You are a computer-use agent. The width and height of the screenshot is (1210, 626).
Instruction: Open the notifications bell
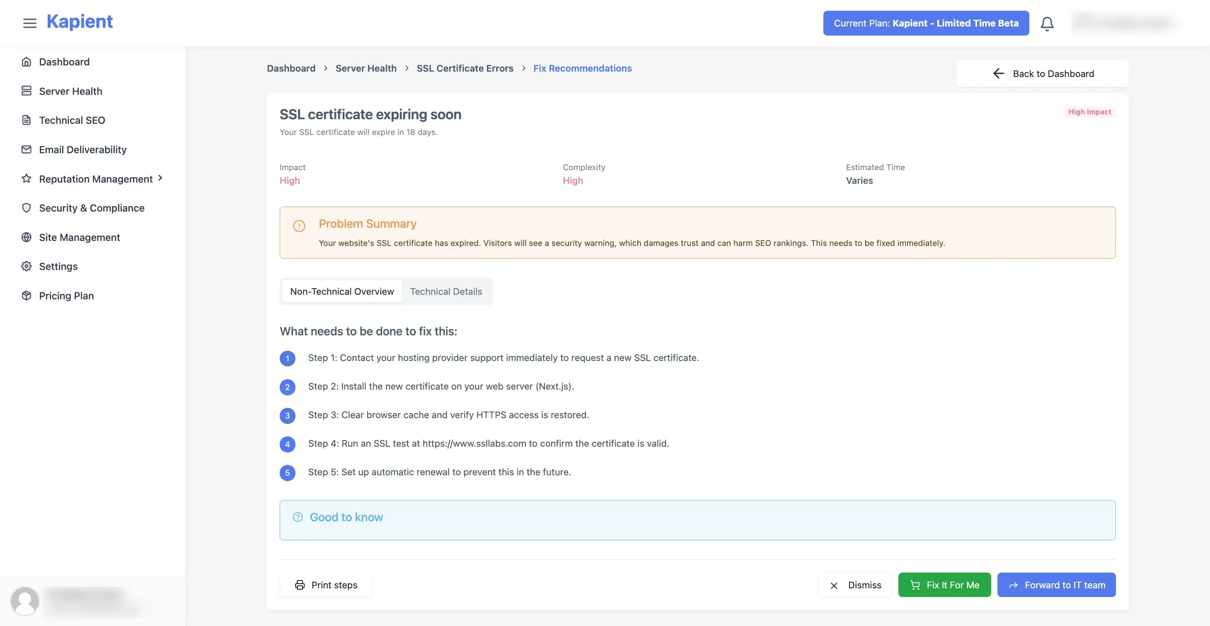(1047, 24)
